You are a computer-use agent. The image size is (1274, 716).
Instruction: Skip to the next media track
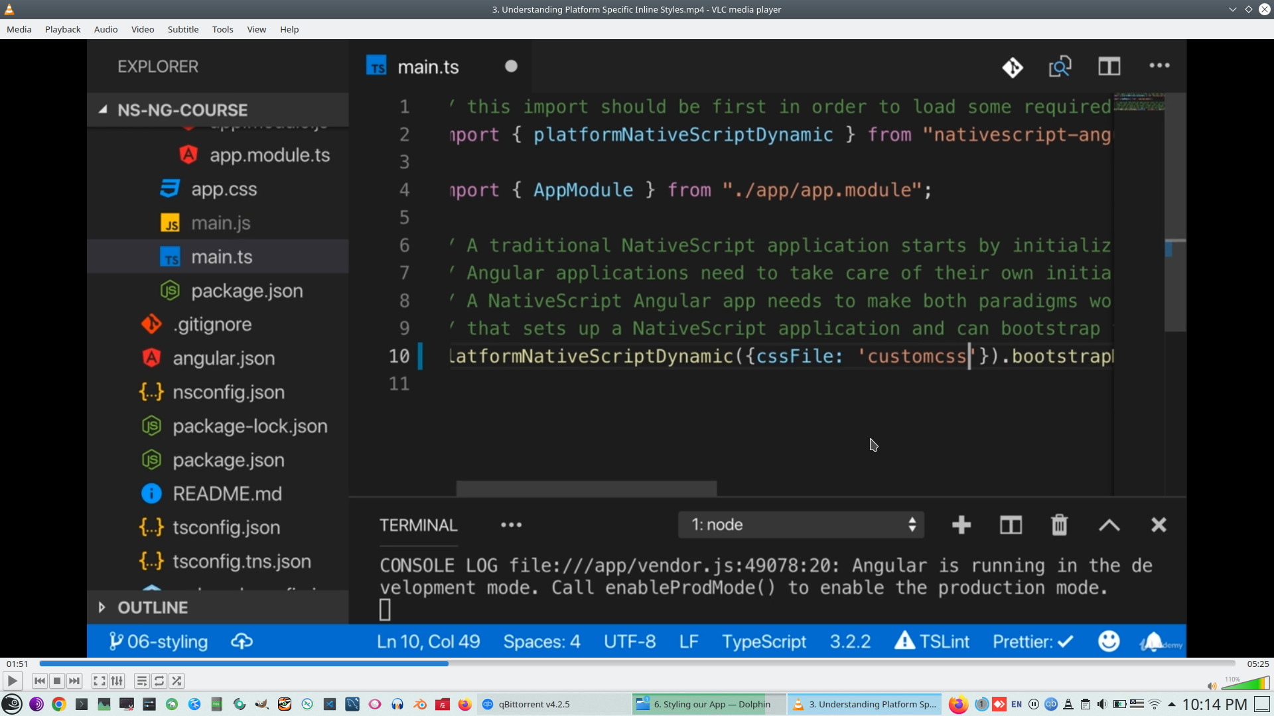[74, 681]
